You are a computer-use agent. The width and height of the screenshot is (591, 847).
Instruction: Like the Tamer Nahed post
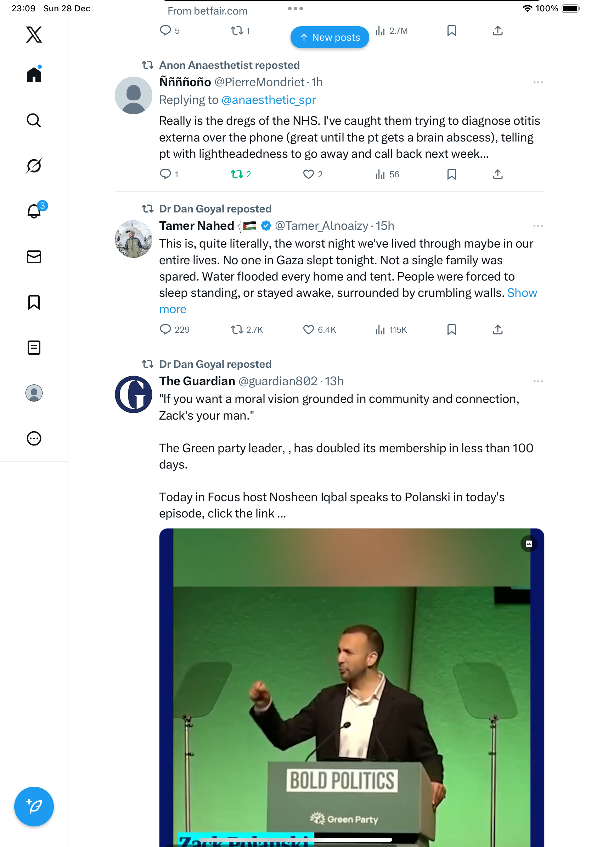pos(308,330)
